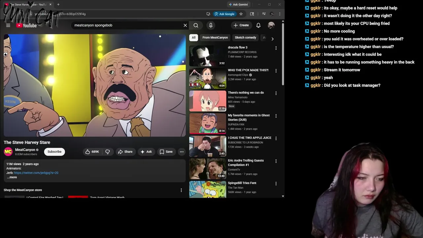Viewport: 423px width, 238px height.
Task: Click the 'Shop the MeatCanyon store' heading
Action: point(23,190)
